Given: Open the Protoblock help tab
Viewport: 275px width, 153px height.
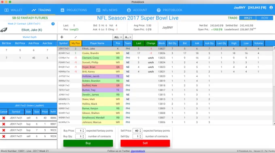Looking at the screenshot, I should (x=169, y=10).
